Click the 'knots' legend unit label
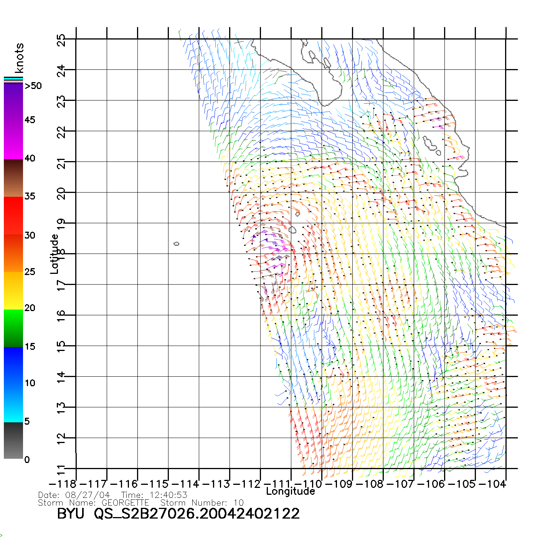The width and height of the screenshot is (545, 537). (19, 58)
